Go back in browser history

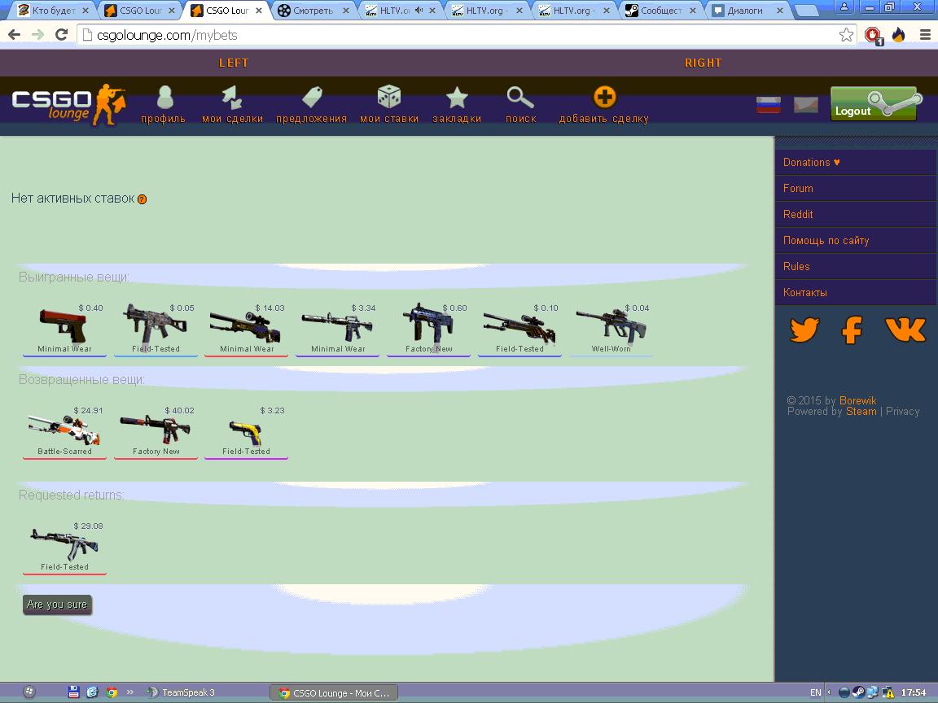pos(15,35)
